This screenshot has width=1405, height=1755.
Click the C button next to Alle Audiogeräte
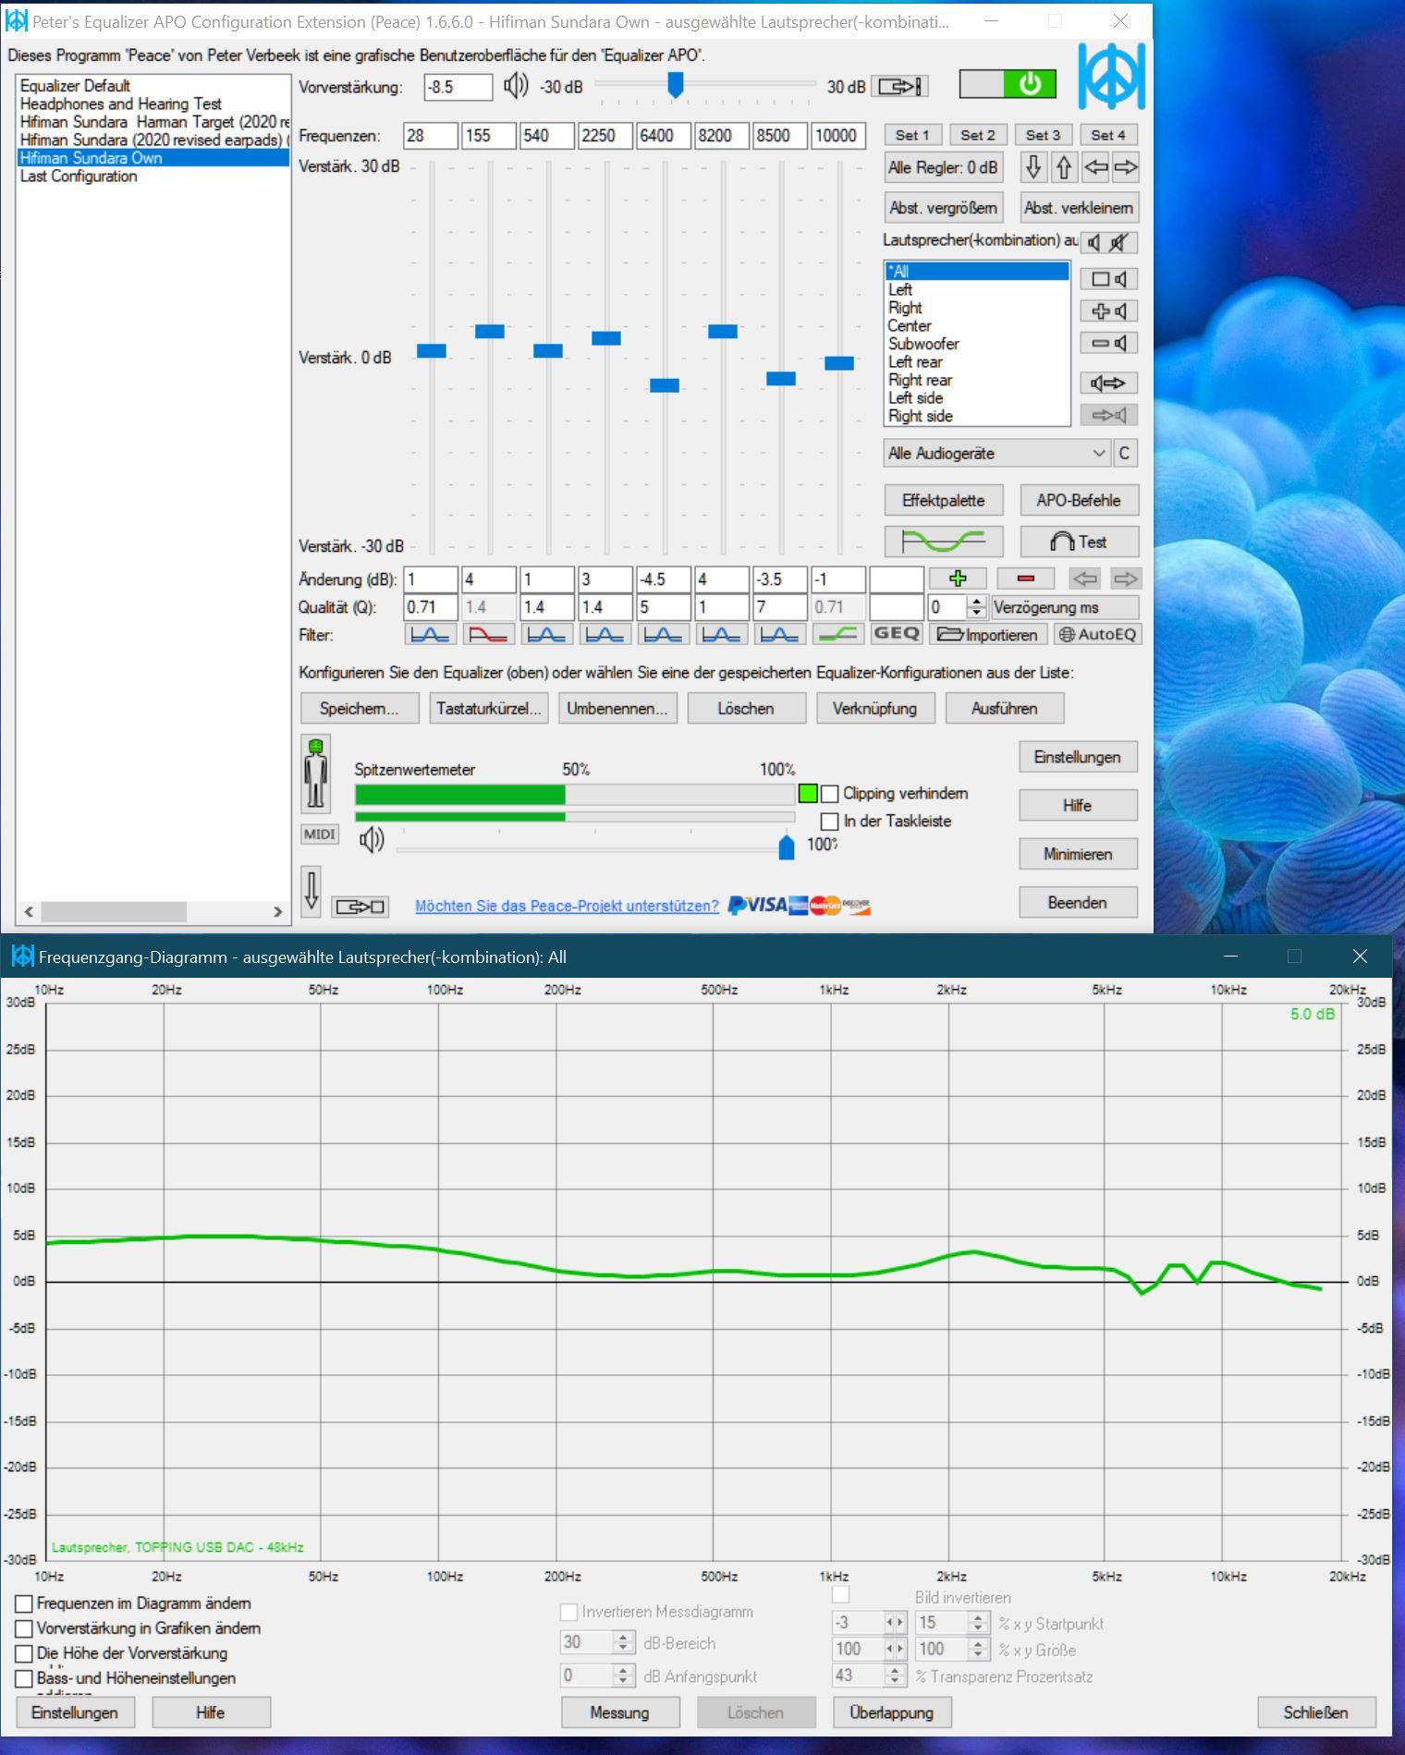coord(1124,453)
